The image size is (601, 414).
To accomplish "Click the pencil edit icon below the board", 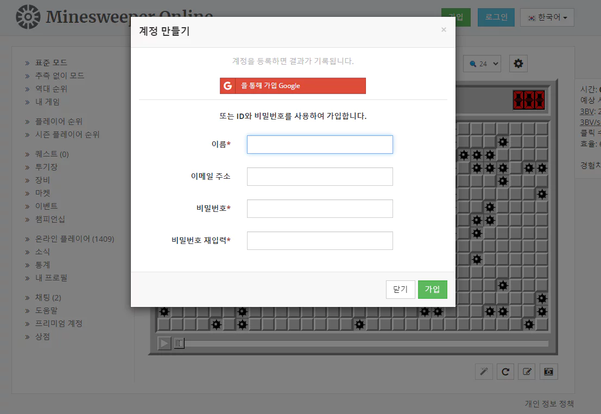I will coord(527,372).
